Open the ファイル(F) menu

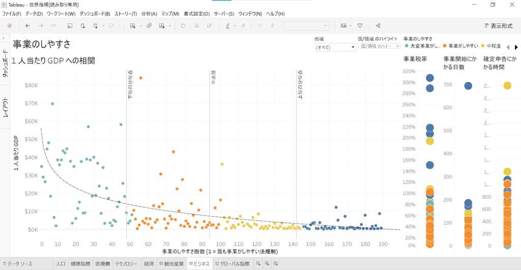coord(12,14)
